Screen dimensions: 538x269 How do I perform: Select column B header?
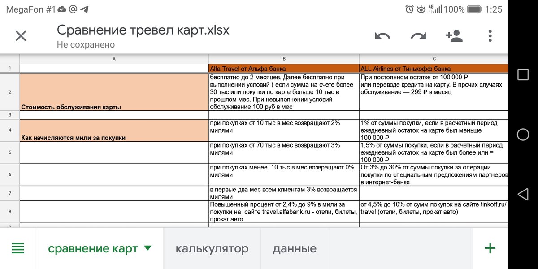(284, 59)
